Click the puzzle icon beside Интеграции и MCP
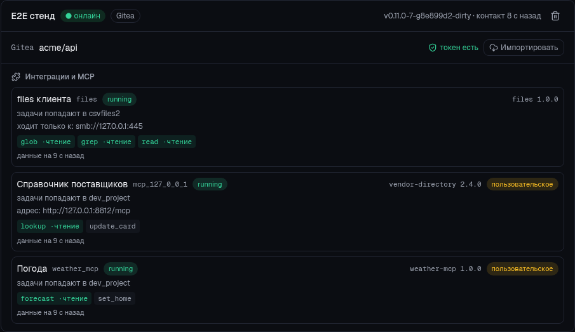575x332 pixels. click(16, 77)
